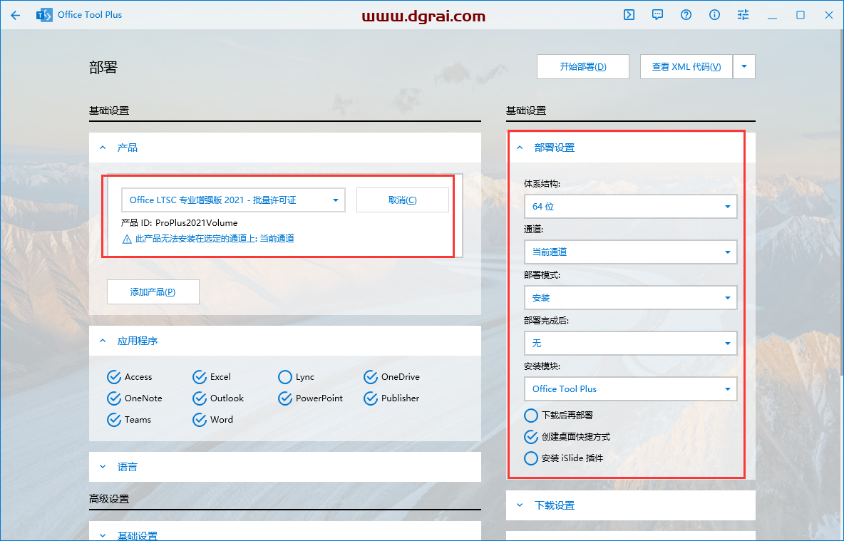Click the warning icon beside the product notice
The image size is (844, 541).
click(129, 238)
